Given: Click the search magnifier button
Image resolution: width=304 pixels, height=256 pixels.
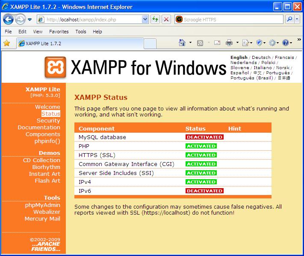Looking at the screenshot, I should tap(289, 19).
